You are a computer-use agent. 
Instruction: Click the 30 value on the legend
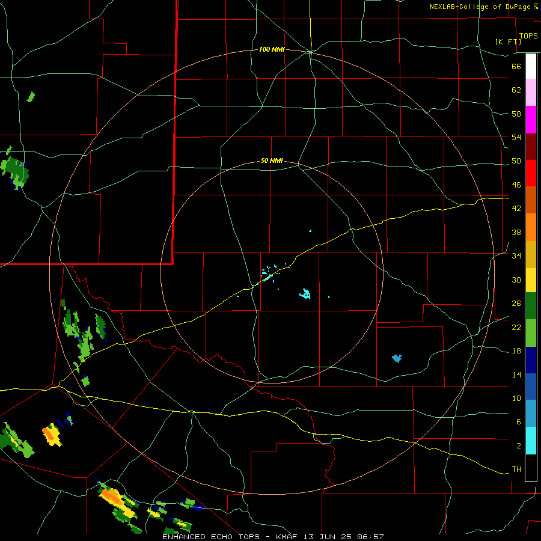point(516,280)
